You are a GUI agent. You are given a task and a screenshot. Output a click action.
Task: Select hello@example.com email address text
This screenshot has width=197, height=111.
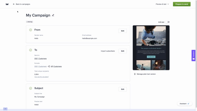90,38
